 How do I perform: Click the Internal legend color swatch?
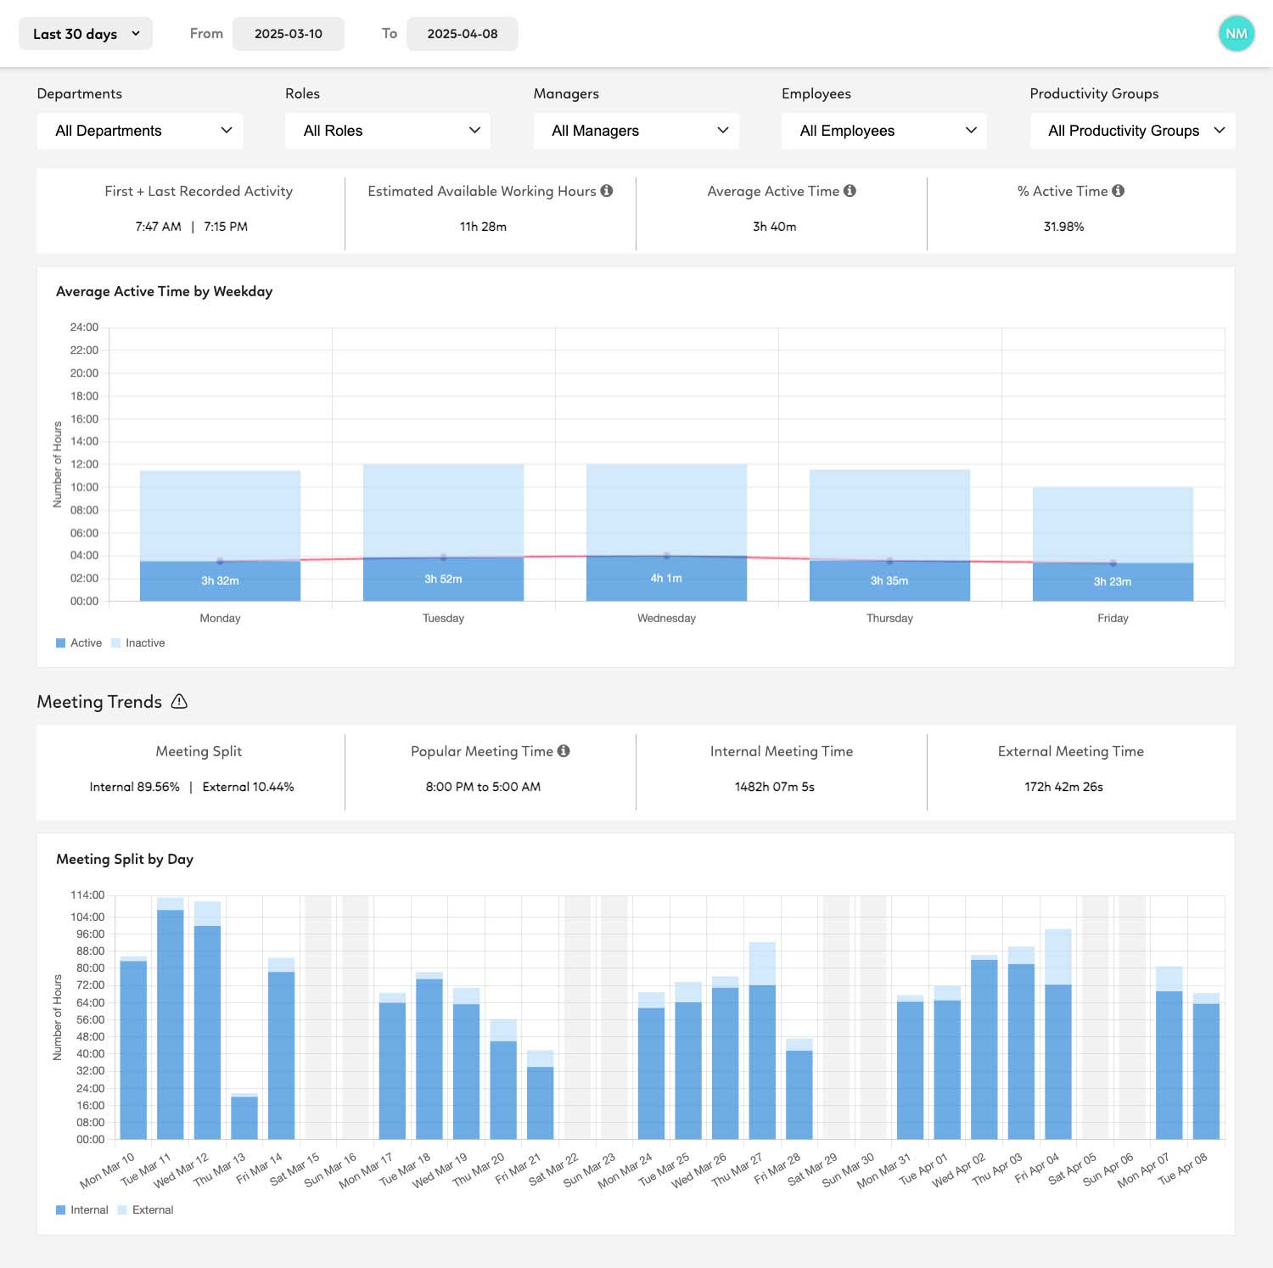60,1209
